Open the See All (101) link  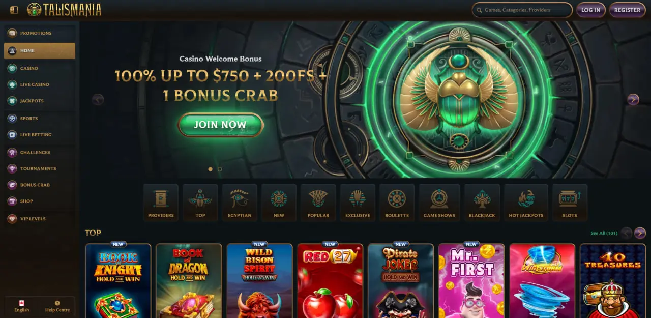pyautogui.click(x=604, y=233)
